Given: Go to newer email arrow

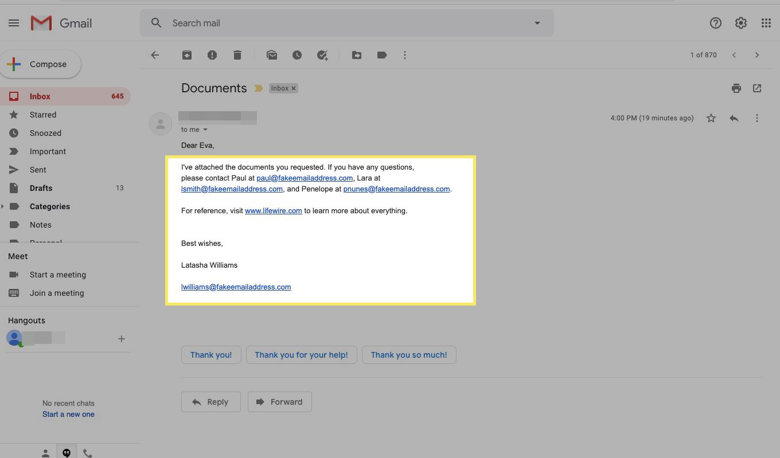Looking at the screenshot, I should pyautogui.click(x=734, y=55).
